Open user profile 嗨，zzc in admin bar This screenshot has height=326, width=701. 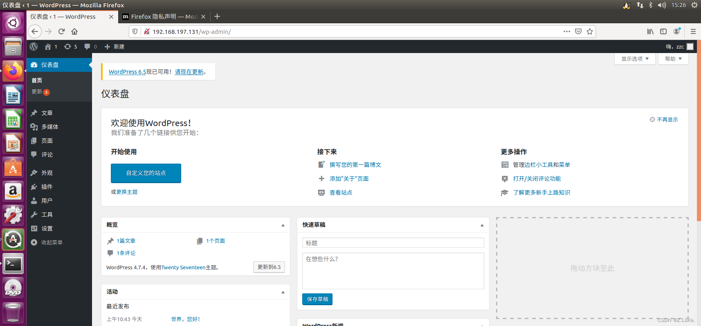click(x=679, y=47)
